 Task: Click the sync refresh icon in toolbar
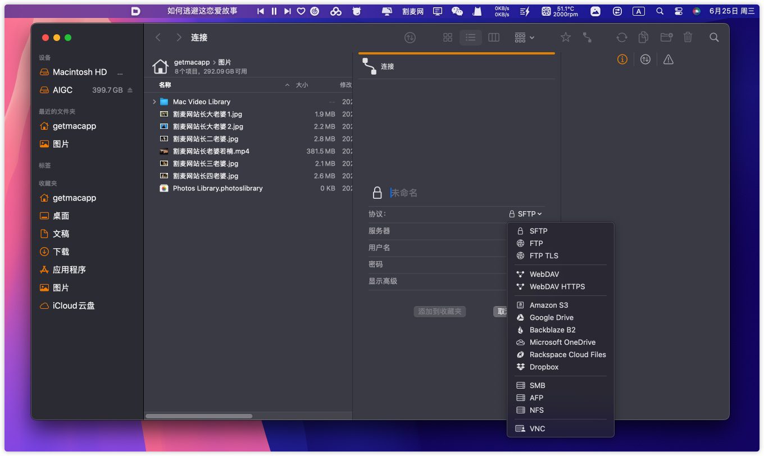click(621, 38)
